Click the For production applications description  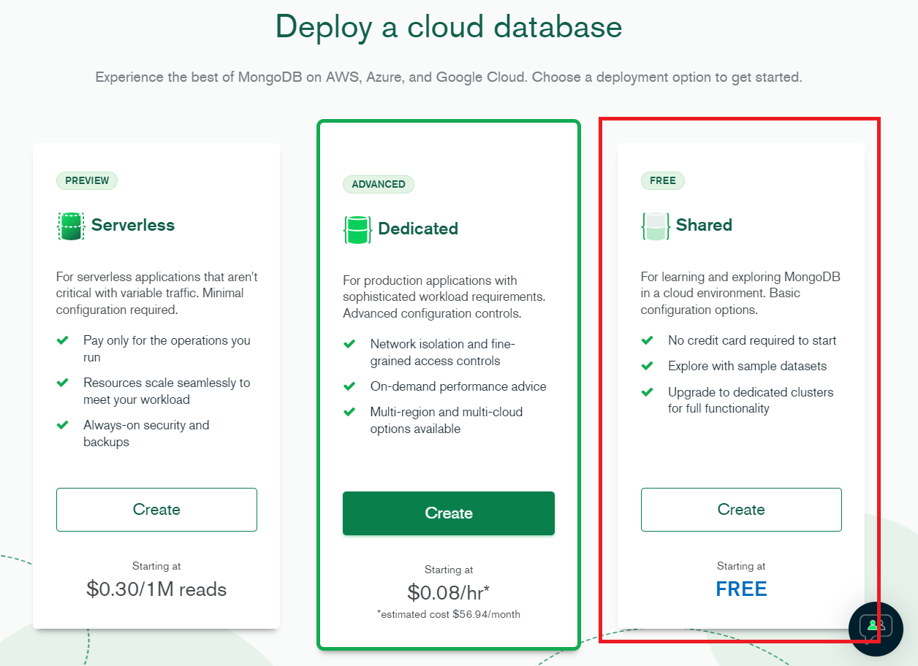click(x=444, y=296)
